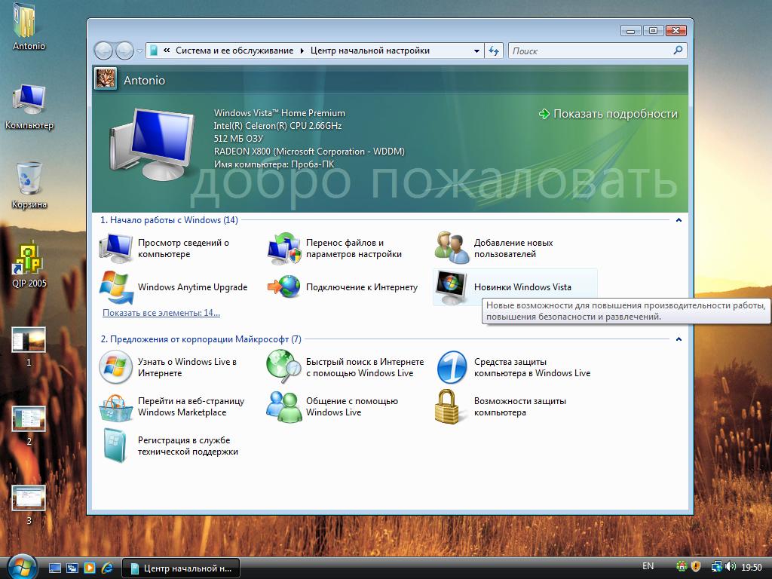Screen dimensions: 772x579
Task: Open Возможности защиты компьютера padlock icon
Action: (447, 406)
